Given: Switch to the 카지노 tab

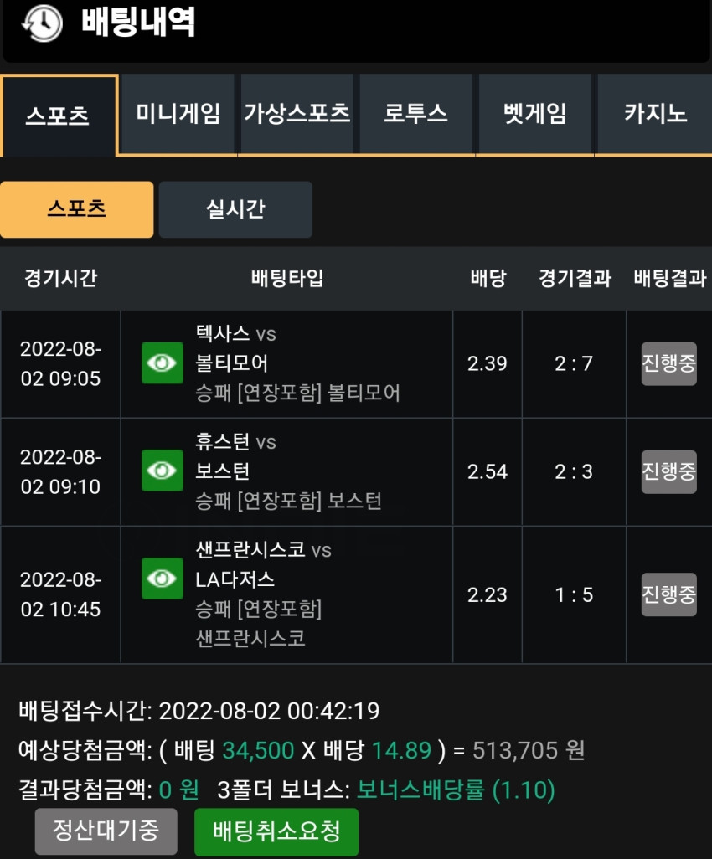Looking at the screenshot, I should [x=655, y=114].
